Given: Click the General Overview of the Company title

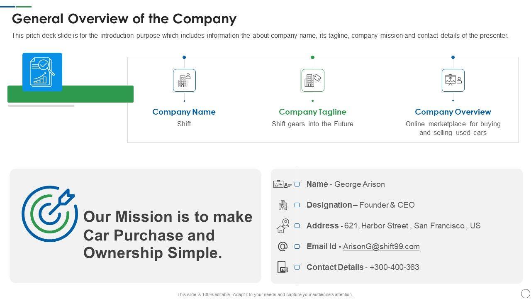Looking at the screenshot, I should [124, 19].
